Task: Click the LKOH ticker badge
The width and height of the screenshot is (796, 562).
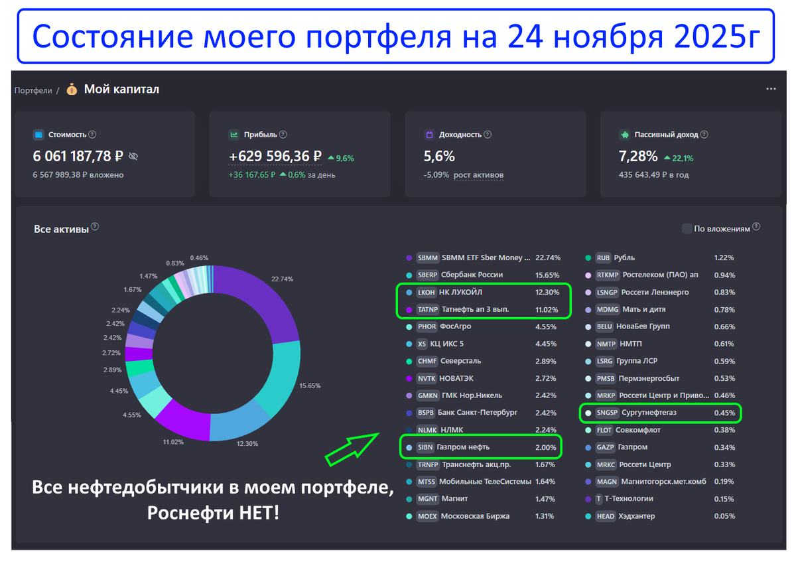Action: tap(427, 292)
